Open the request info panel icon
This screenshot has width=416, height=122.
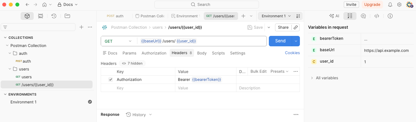(x=390, y=16)
